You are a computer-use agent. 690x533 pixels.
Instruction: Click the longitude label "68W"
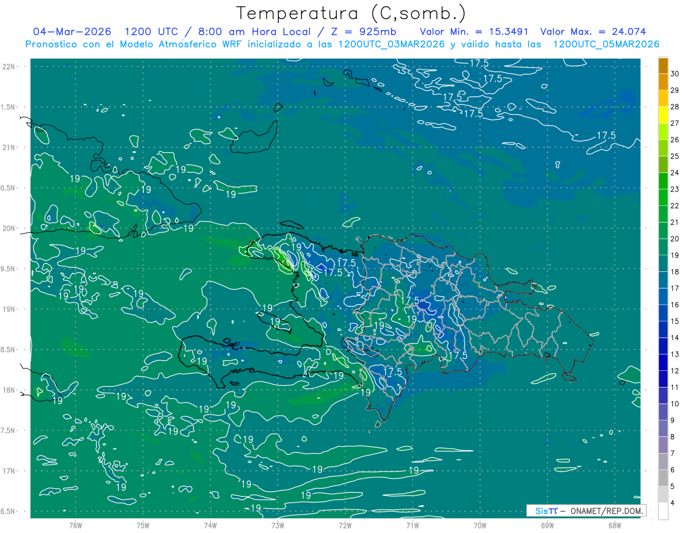click(x=614, y=525)
